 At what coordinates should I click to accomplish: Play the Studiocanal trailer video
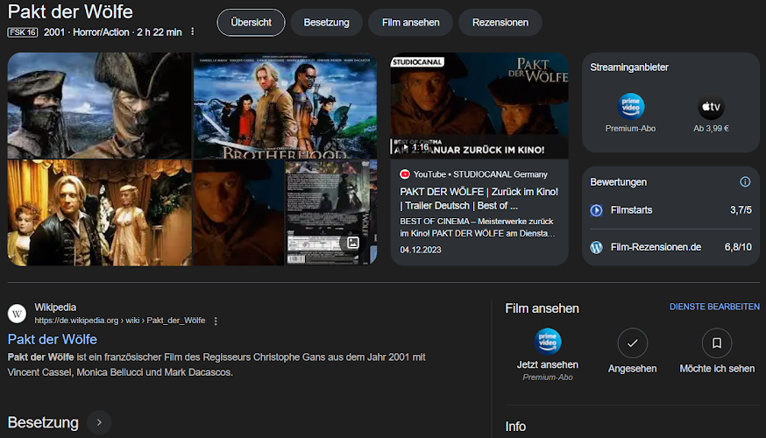(479, 105)
